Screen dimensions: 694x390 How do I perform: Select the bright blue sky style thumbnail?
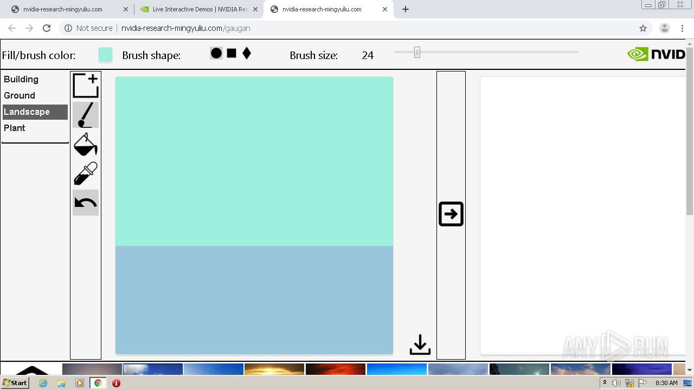(397, 369)
